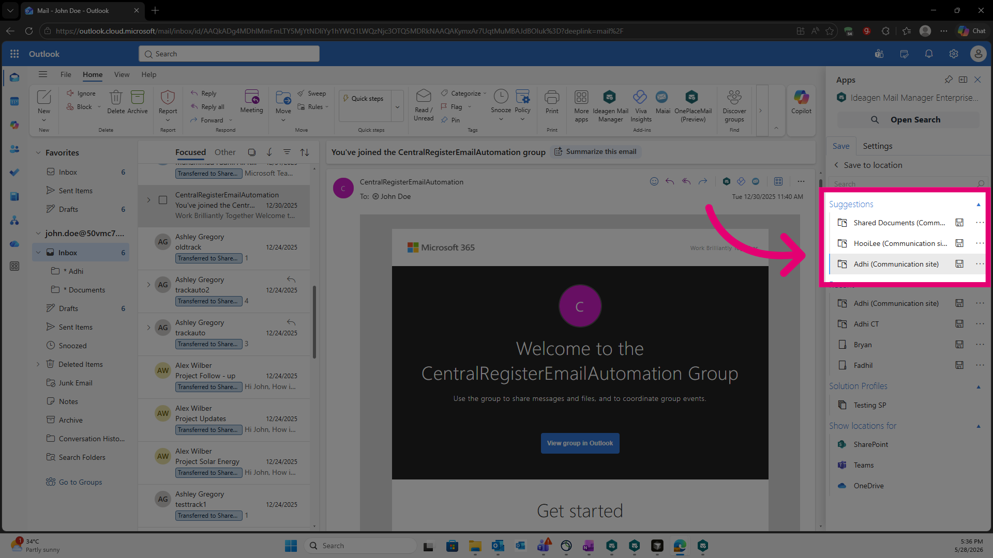Screen dimensions: 993x558
Task: React to the message with emoji icon
Action: [x=654, y=181]
